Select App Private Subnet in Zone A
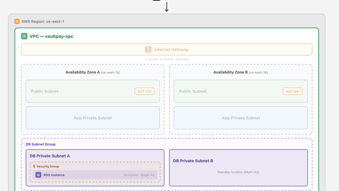 pyautogui.click(x=93, y=118)
